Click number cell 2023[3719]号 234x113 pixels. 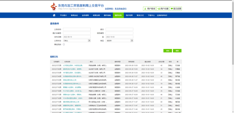point(56,87)
